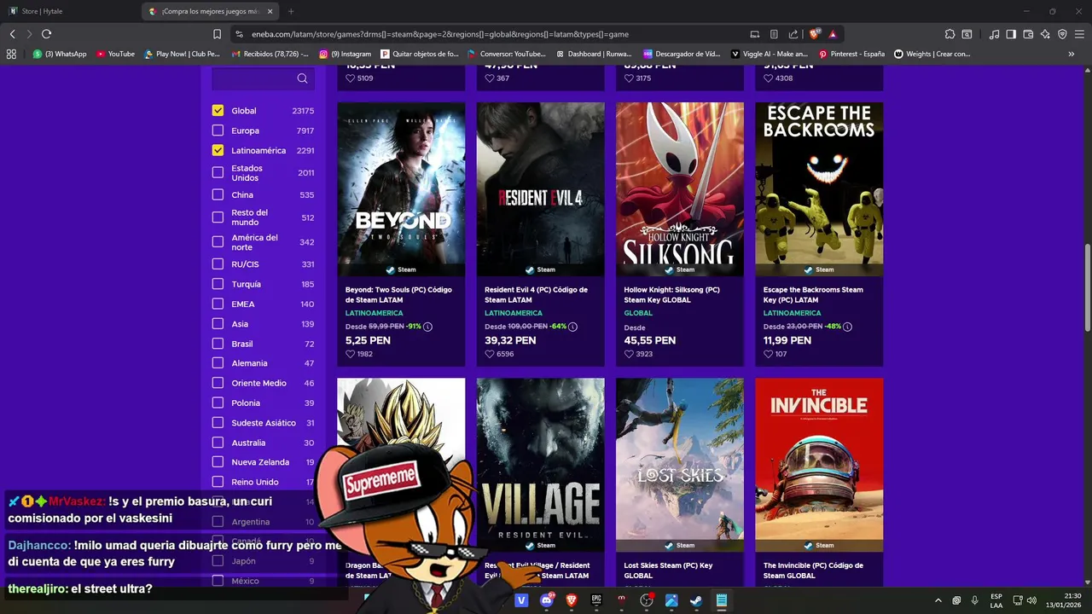Click the heart icon on Hollow Knight Silksong
Viewport: 1092px width, 614px height.
coord(628,354)
